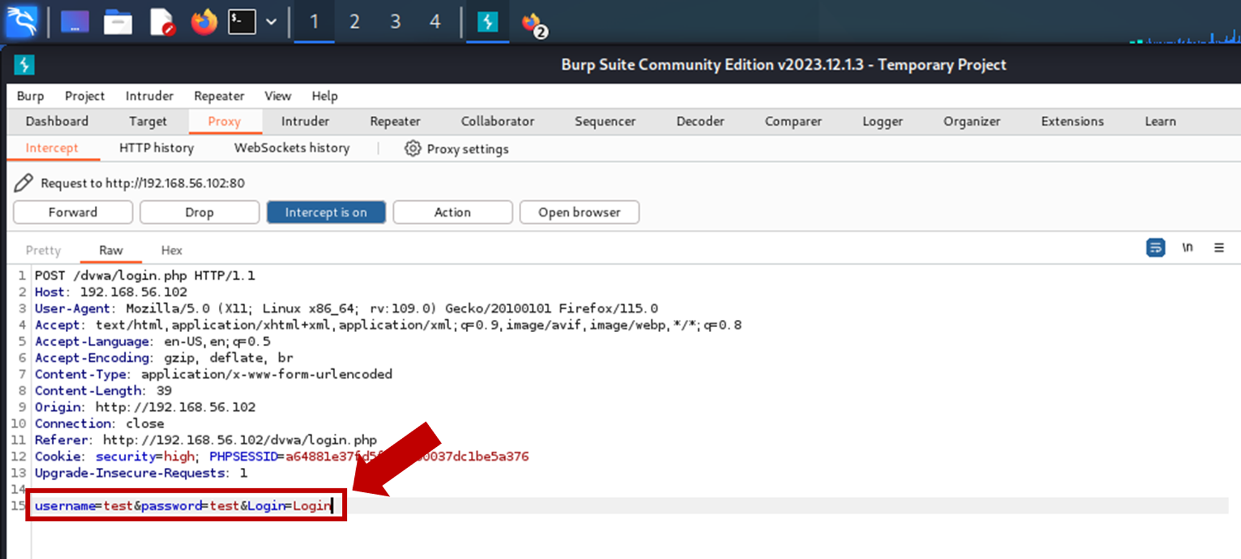Switch to workspace 3
This screenshot has width=1241, height=559.
click(x=395, y=22)
